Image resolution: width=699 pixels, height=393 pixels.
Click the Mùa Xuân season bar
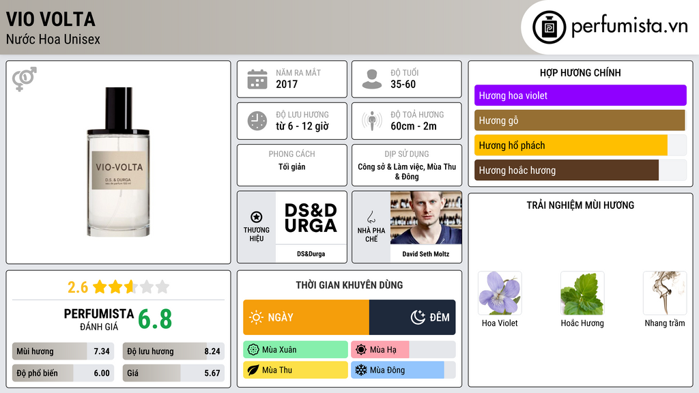296,350
